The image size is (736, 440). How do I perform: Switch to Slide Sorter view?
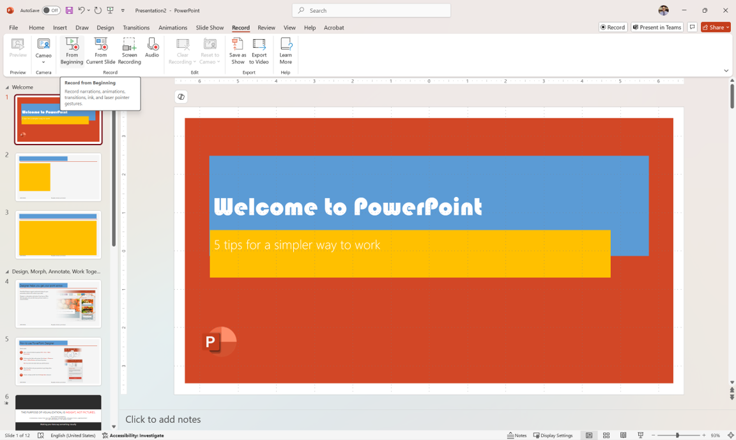(x=606, y=436)
